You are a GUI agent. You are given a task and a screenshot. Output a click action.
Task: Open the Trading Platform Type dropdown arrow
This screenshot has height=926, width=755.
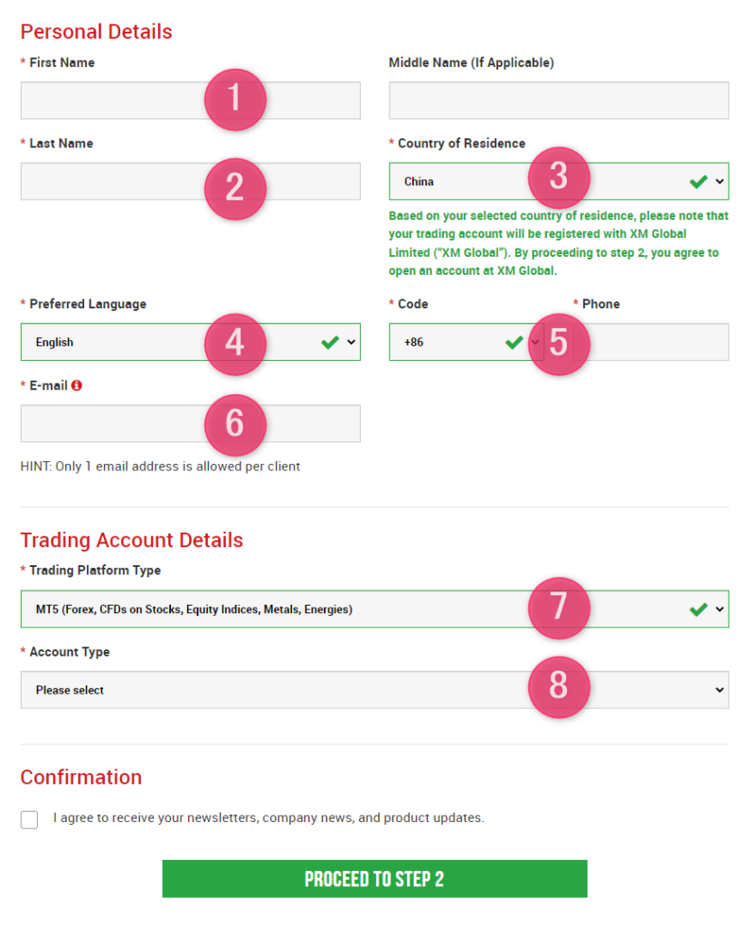click(720, 609)
